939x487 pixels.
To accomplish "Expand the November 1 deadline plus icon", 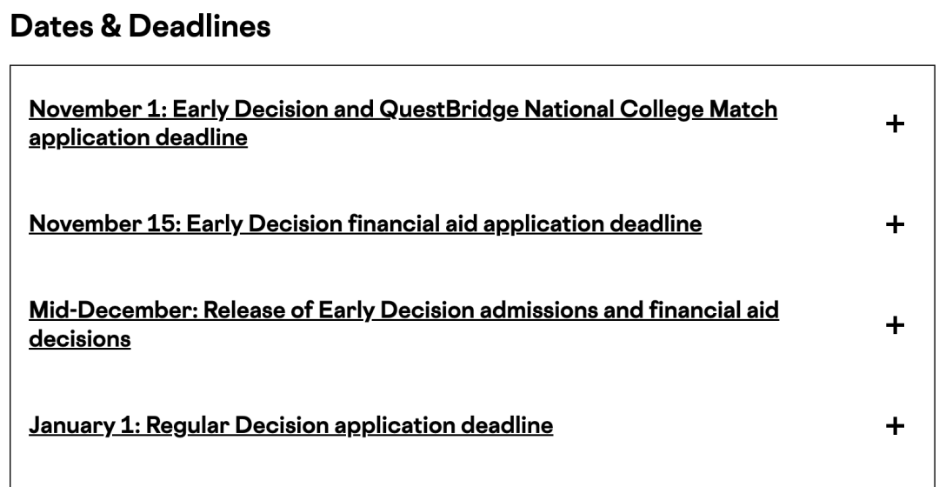I will [x=895, y=124].
